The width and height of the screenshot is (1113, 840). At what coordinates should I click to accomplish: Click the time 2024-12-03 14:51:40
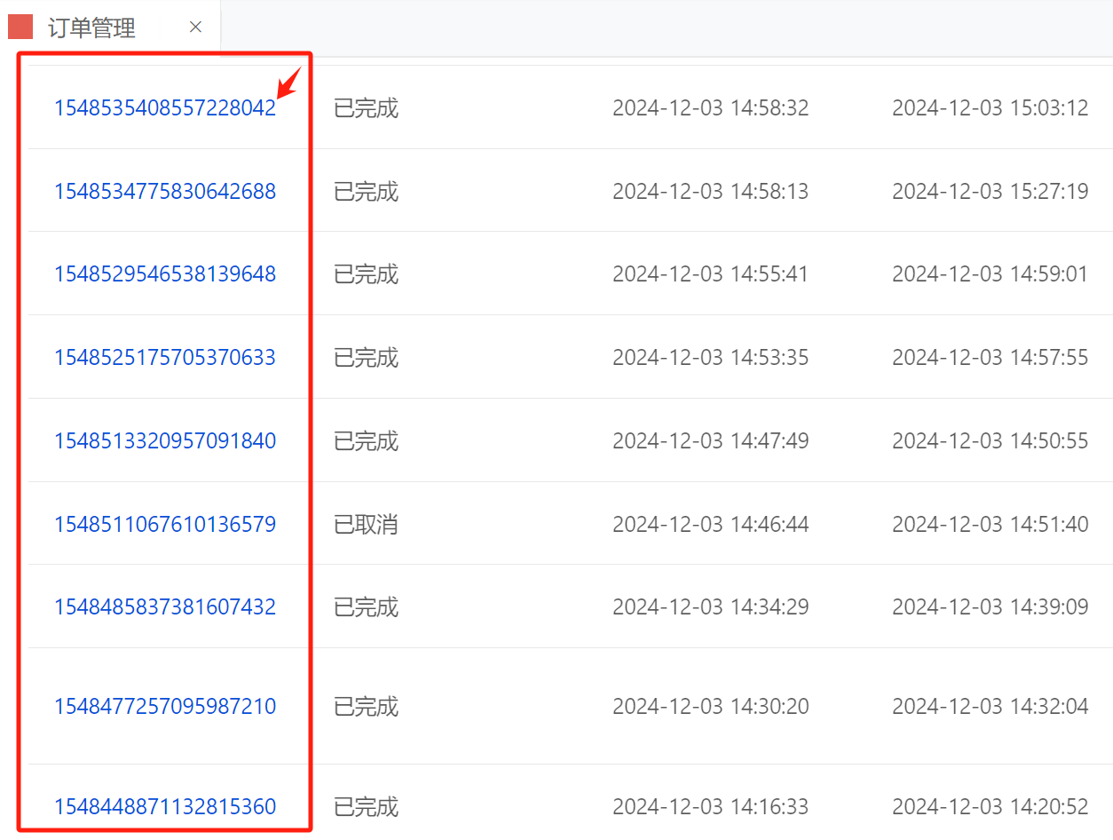click(991, 524)
